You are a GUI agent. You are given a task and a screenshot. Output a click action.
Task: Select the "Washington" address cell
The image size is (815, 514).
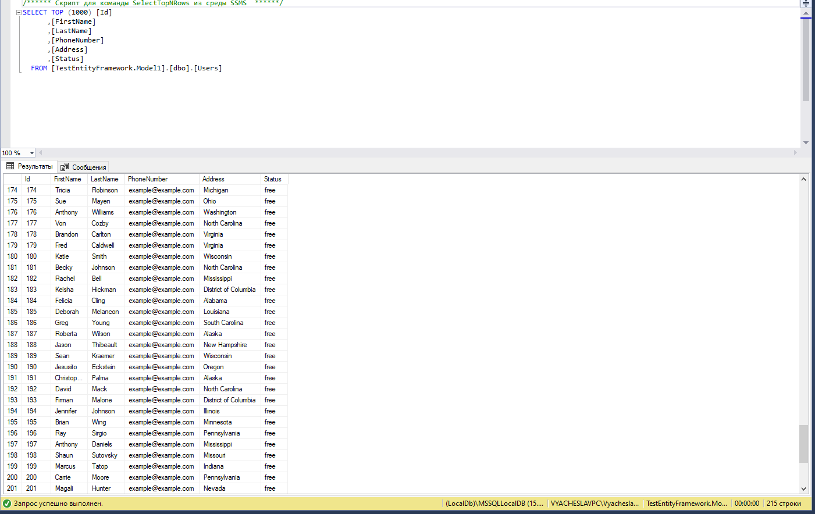click(x=230, y=212)
